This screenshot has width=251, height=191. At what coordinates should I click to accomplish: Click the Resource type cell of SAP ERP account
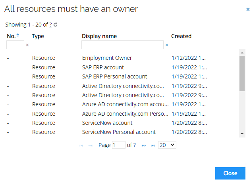pos(44,67)
